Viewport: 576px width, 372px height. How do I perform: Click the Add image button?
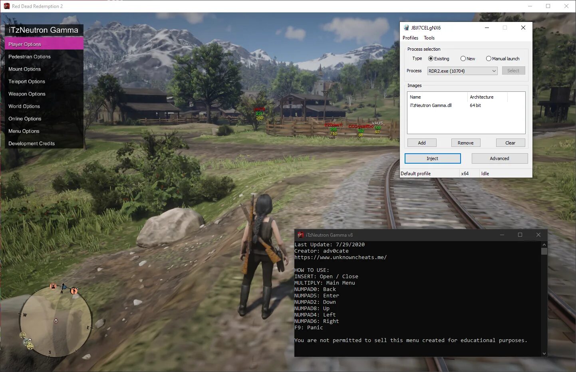(422, 143)
